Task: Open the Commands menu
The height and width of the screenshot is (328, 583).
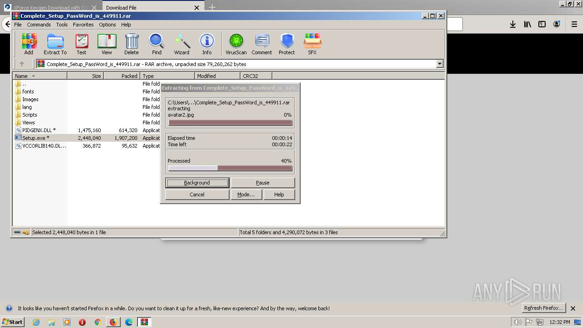Action: [39, 25]
